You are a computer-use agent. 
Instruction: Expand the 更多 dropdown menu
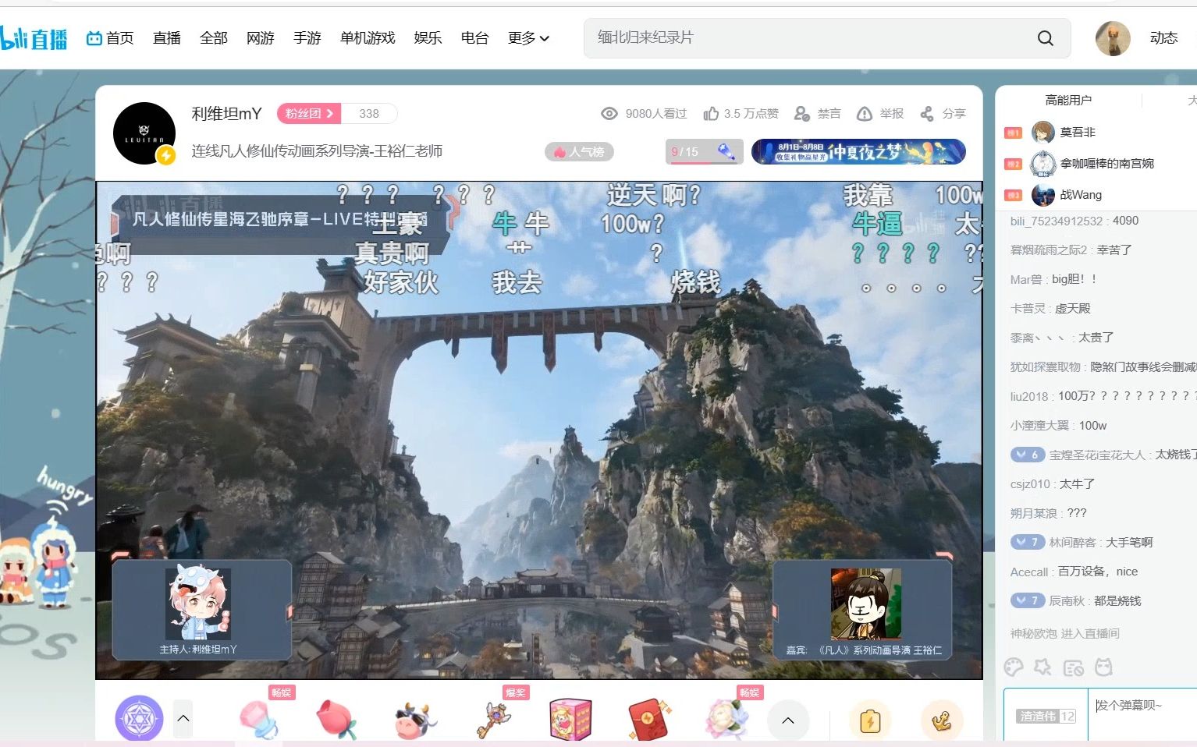coord(528,38)
